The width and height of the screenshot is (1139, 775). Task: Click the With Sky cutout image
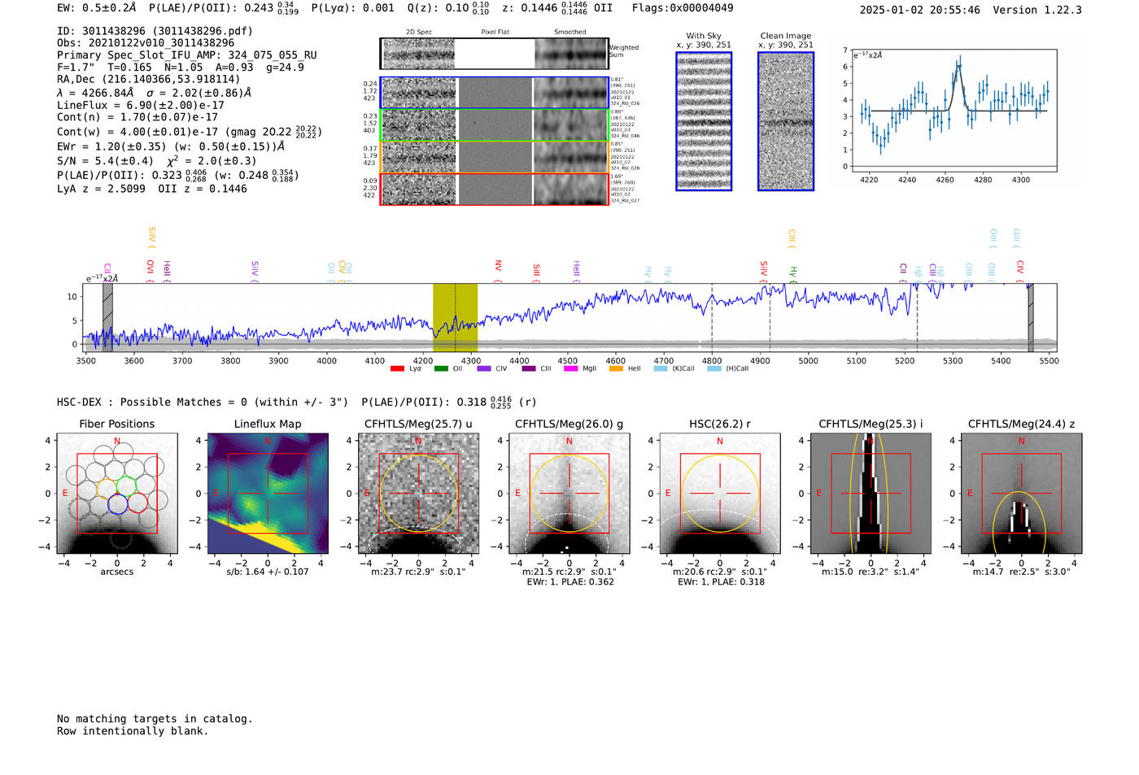(x=704, y=121)
